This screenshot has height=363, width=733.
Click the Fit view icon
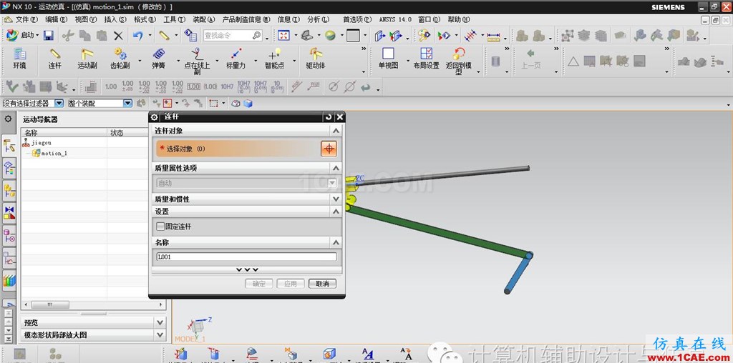[x=283, y=36]
